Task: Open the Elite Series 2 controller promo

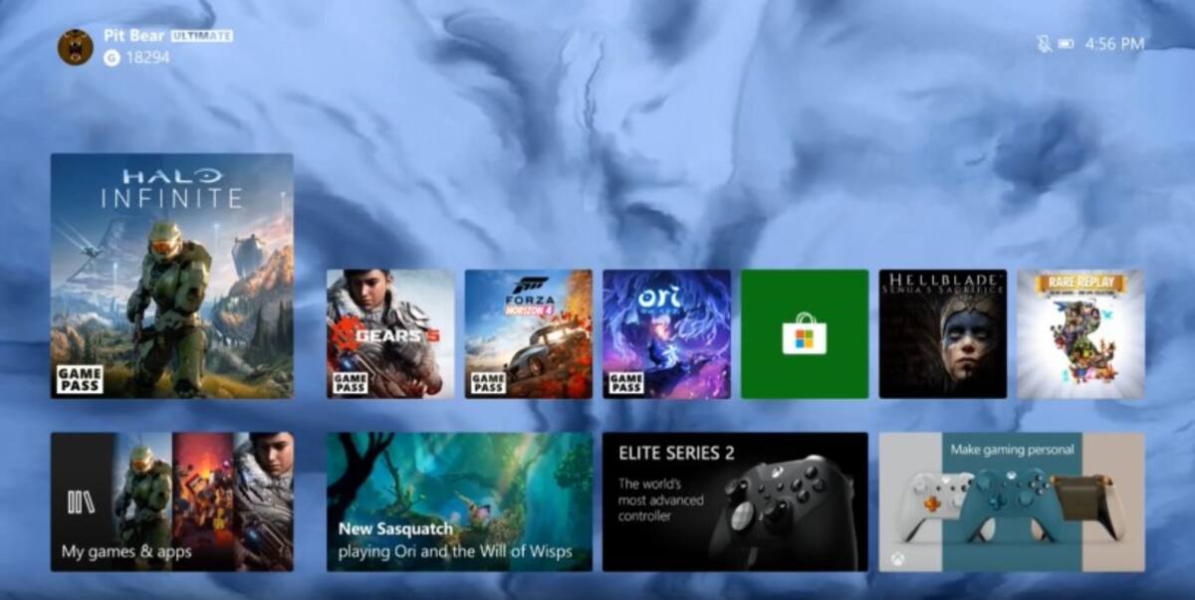Action: (x=735, y=501)
